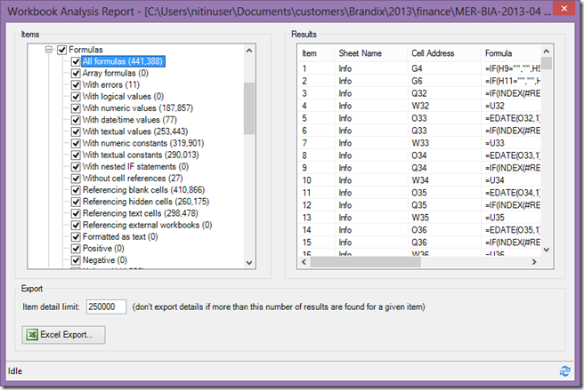
Task: Select item number 1 in results
Action: point(304,68)
